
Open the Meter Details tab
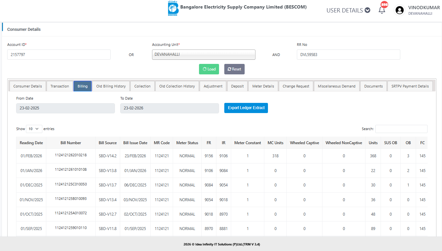263,86
